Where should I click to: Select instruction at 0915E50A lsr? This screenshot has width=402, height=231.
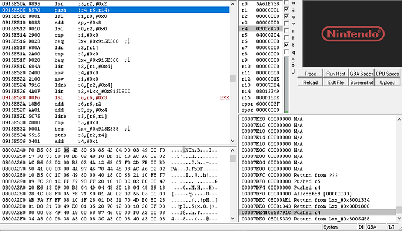click(115, 4)
